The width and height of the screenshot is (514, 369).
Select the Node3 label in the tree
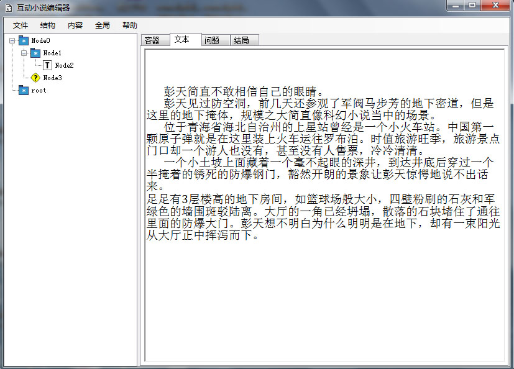52,78
